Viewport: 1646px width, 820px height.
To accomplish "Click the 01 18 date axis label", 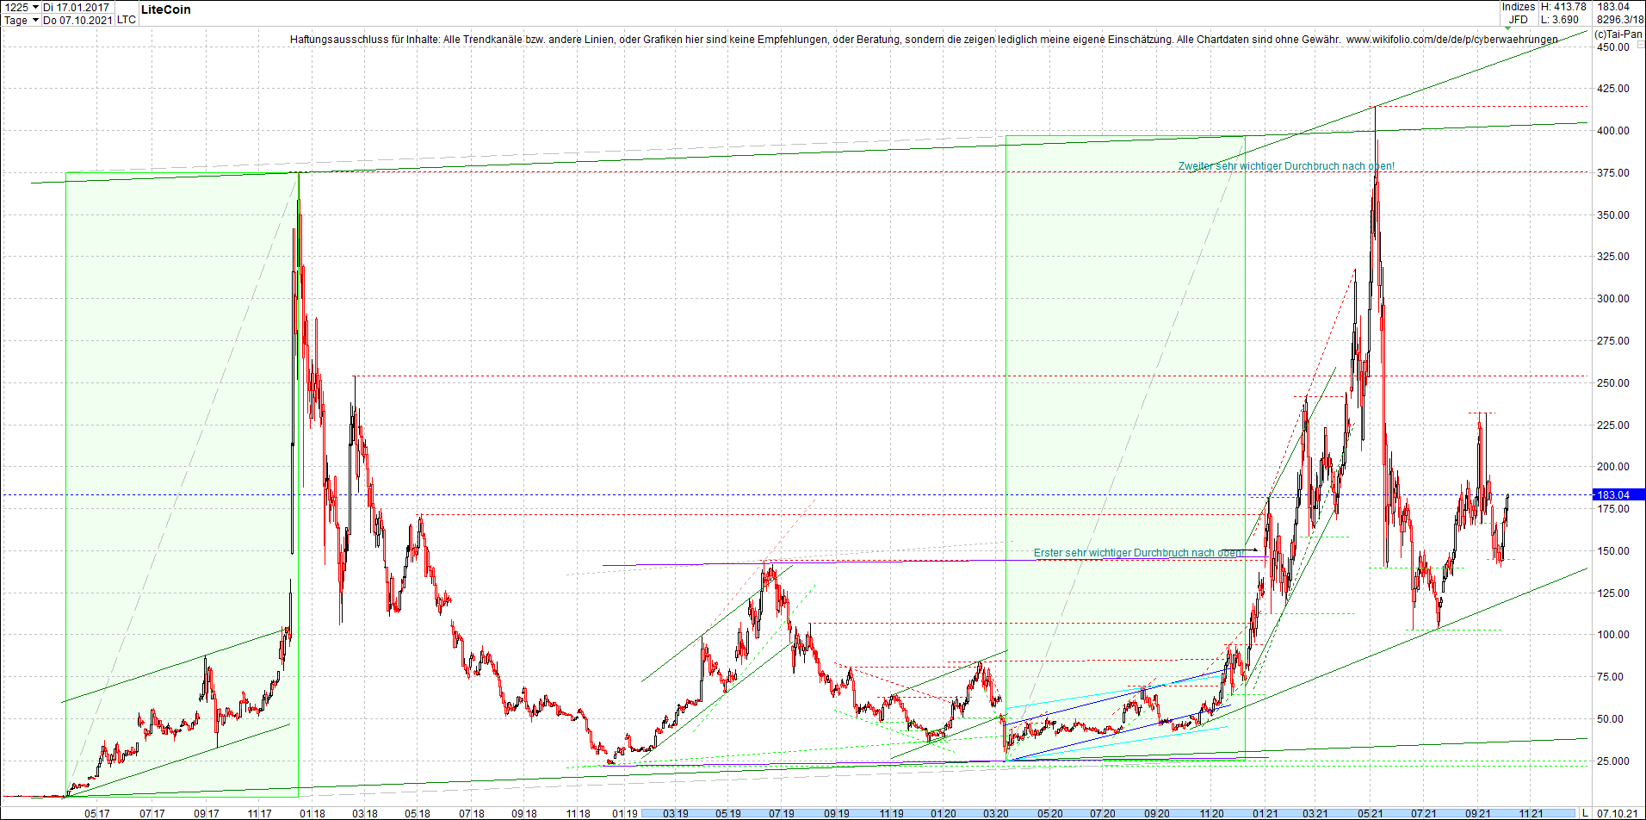I will pyautogui.click(x=312, y=813).
